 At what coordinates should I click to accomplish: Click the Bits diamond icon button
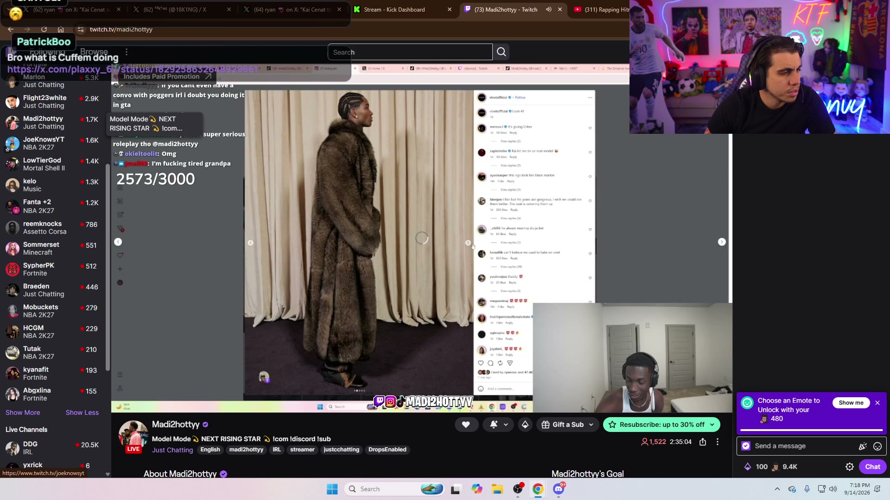coord(525,425)
